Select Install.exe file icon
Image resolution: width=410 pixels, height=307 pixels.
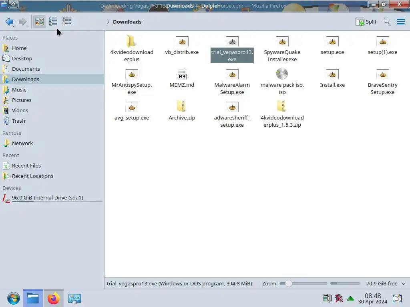pyautogui.click(x=332, y=74)
